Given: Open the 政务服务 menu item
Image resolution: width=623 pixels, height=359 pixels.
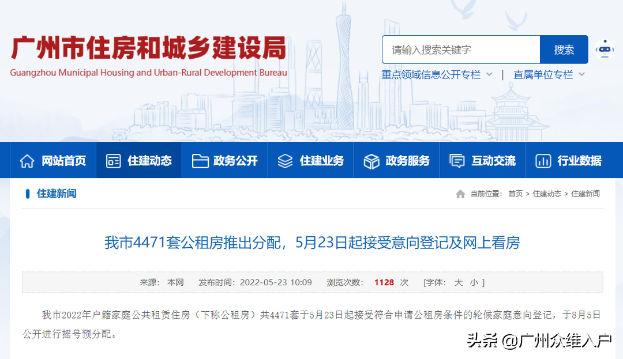Looking at the screenshot, I should 396,161.
